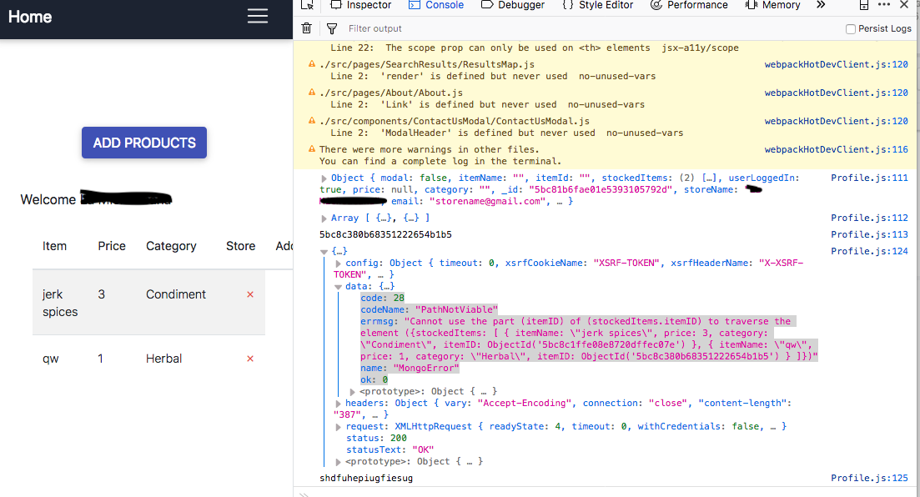The image size is (920, 497).
Task: Open webpackHotDevClient.js:120 link for ResultsMap.js
Action: click(x=836, y=64)
